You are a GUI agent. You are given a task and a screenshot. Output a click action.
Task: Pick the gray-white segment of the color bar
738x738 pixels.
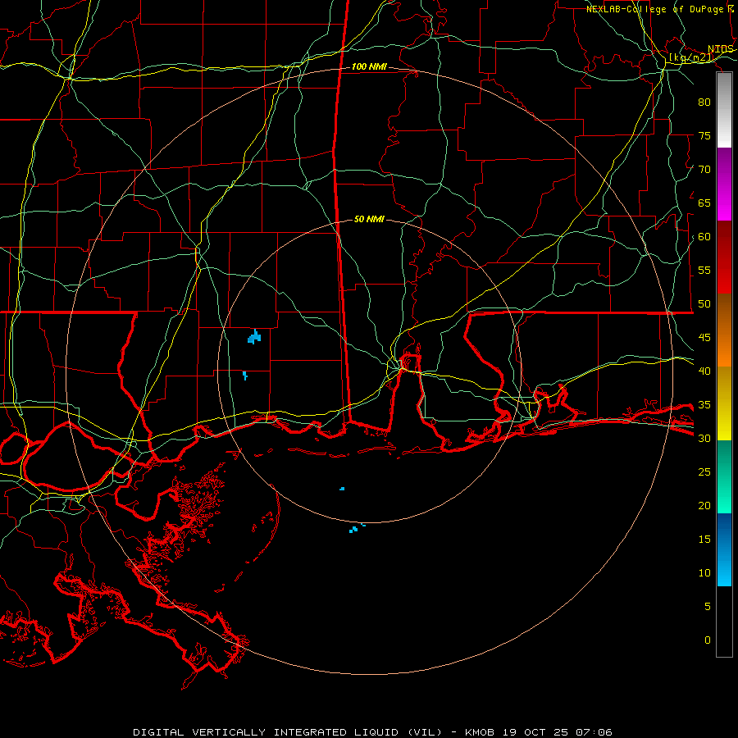[x=724, y=110]
